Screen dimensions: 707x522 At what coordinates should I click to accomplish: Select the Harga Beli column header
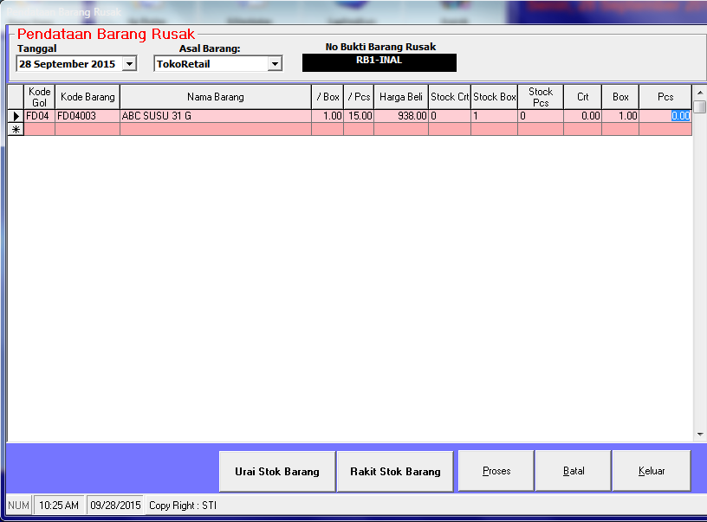400,96
